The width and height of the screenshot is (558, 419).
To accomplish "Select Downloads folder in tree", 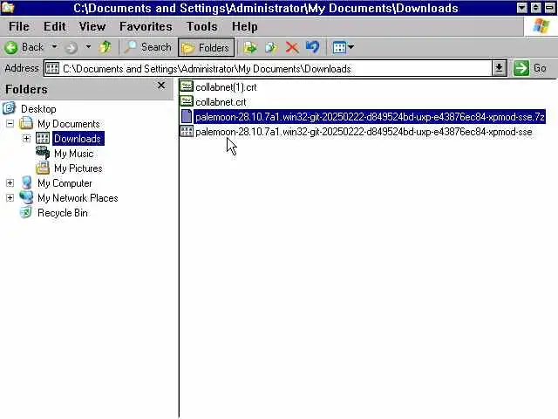I will click(x=78, y=139).
